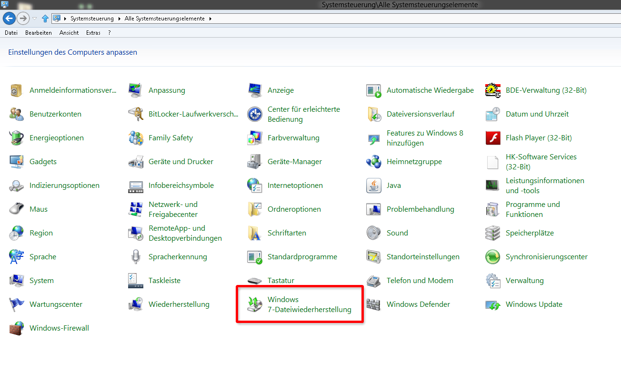Screen dimensions: 621x372
Task: Open Leistungsinformationen und -tools link
Action: click(545, 186)
